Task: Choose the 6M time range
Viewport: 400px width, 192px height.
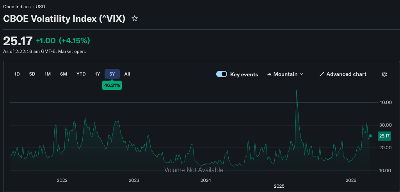Action: pos(64,74)
